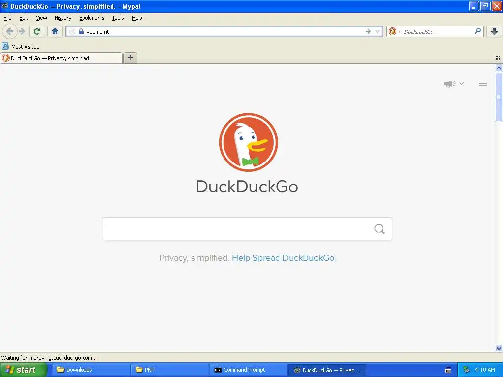Open a new tab with plus button
503x377 pixels.
point(130,58)
